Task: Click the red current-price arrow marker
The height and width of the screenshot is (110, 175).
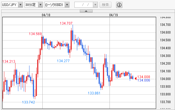Action: (136, 79)
